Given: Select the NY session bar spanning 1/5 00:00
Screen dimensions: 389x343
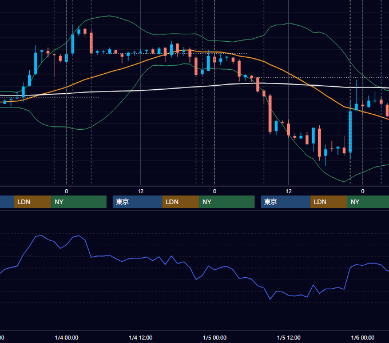Looking at the screenshot, I should (227, 202).
